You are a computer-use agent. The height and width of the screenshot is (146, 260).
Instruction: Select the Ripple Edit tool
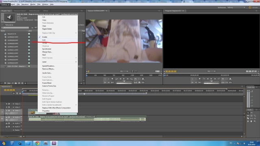pos(248,116)
